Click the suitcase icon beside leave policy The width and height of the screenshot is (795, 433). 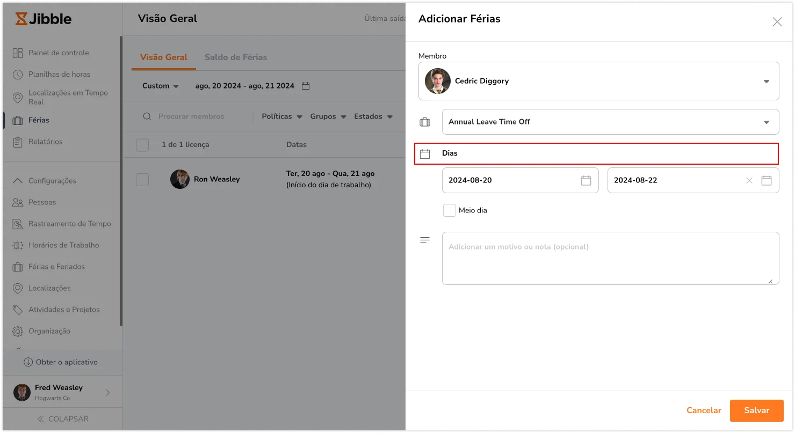click(425, 122)
